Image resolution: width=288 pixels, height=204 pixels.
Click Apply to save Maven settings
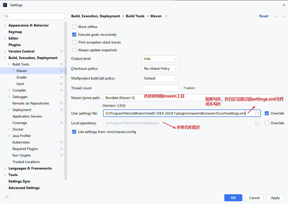tap(275, 198)
